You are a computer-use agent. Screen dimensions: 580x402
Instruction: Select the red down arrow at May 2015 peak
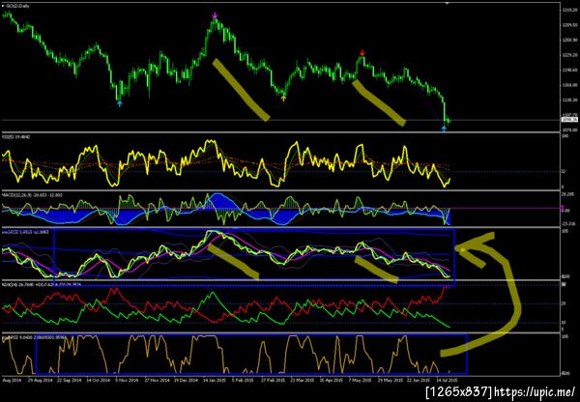point(362,52)
